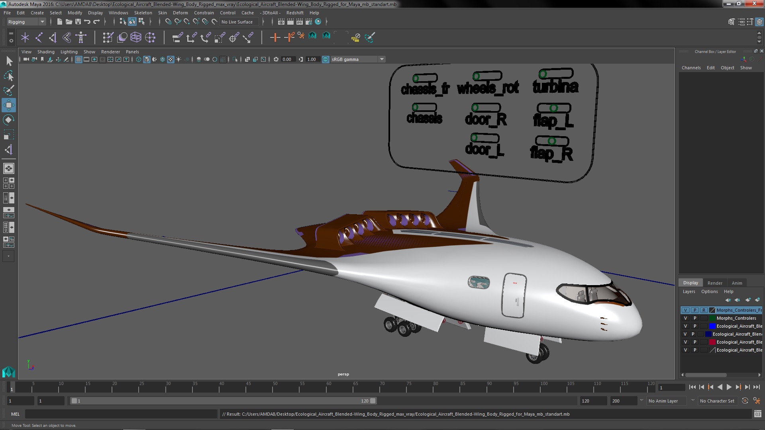Choose the Paint selection tool
This screenshot has height=430, width=765.
tap(9, 90)
